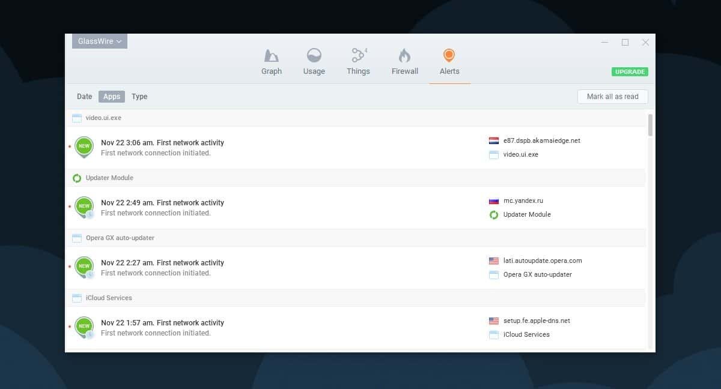Click the alerts list scrollbar
This screenshot has height=389, width=721.
650,126
